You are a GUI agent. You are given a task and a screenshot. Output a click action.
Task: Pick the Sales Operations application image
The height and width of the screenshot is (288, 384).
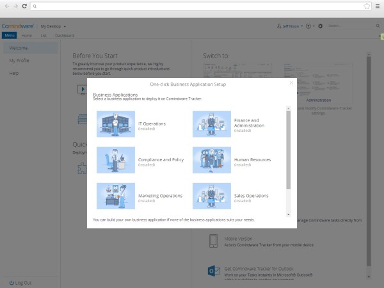[x=212, y=196]
